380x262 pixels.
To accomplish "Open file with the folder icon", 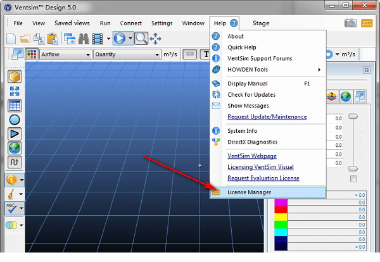I will [25, 39].
